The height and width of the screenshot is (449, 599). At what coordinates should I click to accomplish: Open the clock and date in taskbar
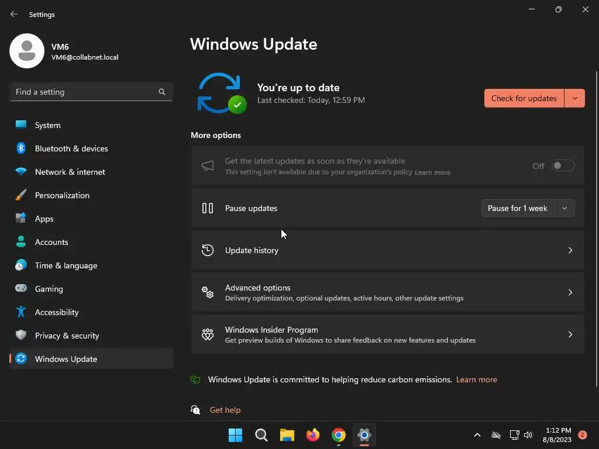(557, 435)
